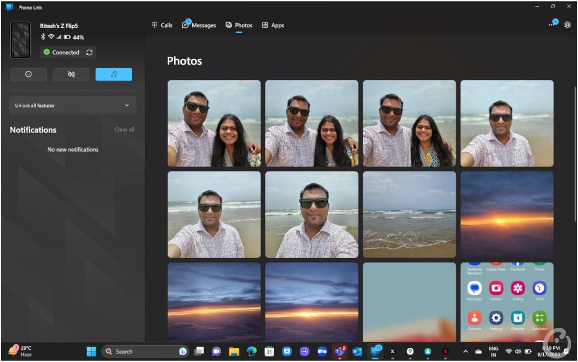
Task: Toggle the audio player music-note button
Action: [114, 74]
